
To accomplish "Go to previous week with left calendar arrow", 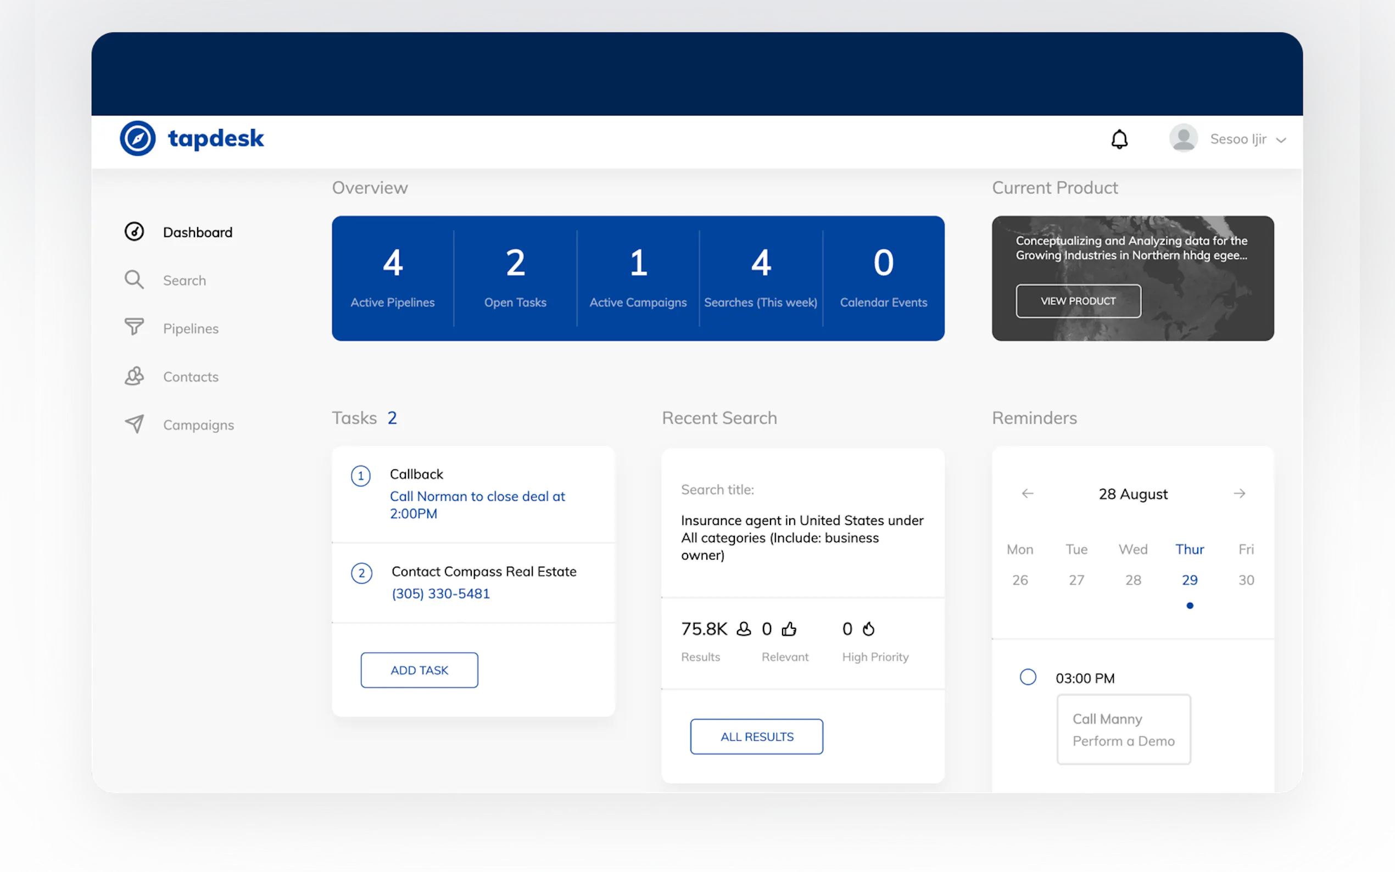I will 1027,493.
